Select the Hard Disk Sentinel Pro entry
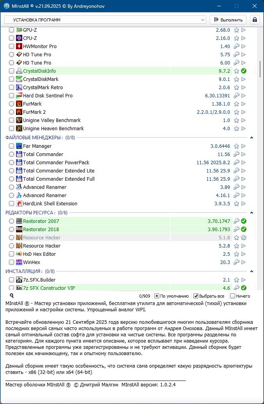This screenshot has height=404, width=264. [48, 96]
